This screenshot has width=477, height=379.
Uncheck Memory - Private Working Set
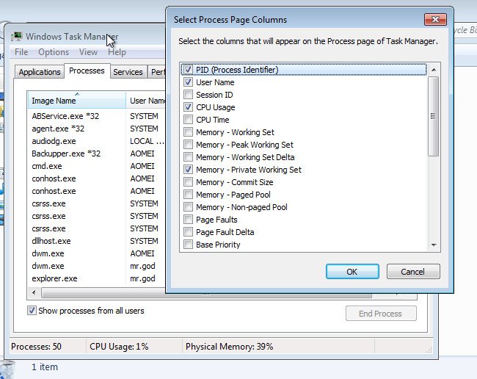(x=189, y=170)
